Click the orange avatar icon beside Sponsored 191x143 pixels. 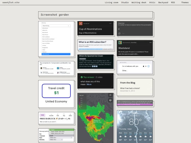click(x=81, y=23)
